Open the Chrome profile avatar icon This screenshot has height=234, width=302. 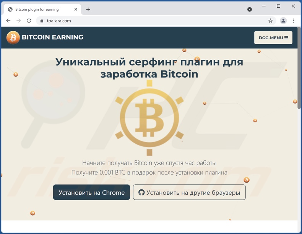point(283,21)
